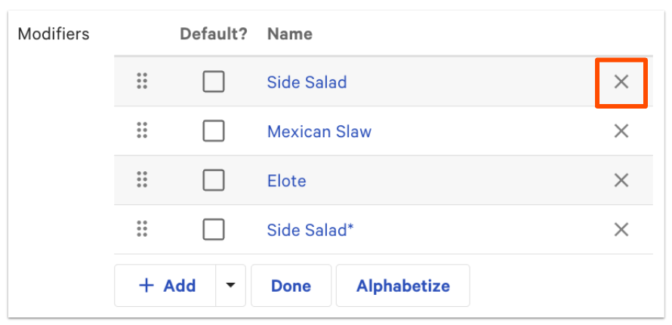This screenshot has width=672, height=325.
Task: Open the Side Salad* modifier link
Action: [310, 229]
